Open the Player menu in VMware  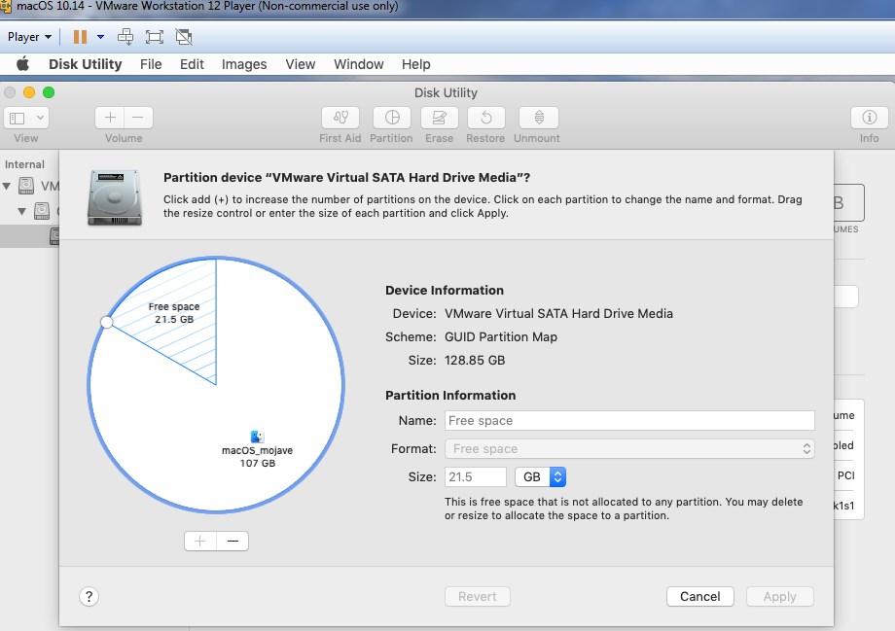pyautogui.click(x=29, y=37)
